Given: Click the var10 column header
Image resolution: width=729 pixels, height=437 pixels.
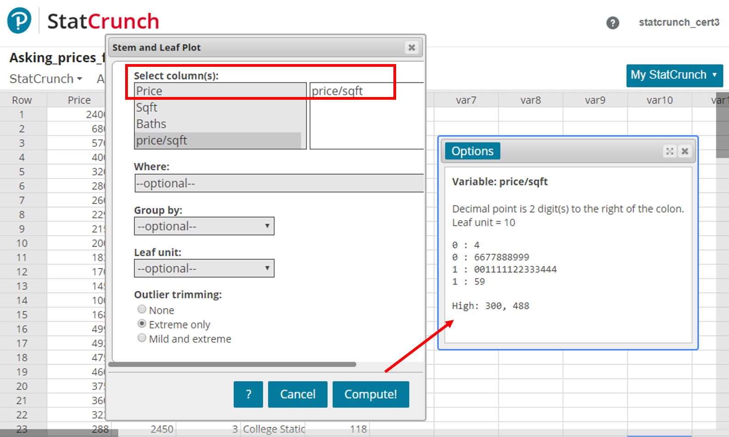Looking at the screenshot, I should (659, 100).
